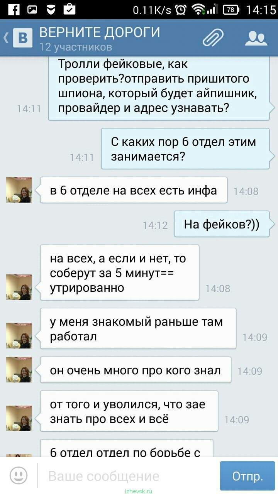The width and height of the screenshot is (278, 494).
Task: Select the 'На фейков?))' message bubble
Action: tap(222, 224)
